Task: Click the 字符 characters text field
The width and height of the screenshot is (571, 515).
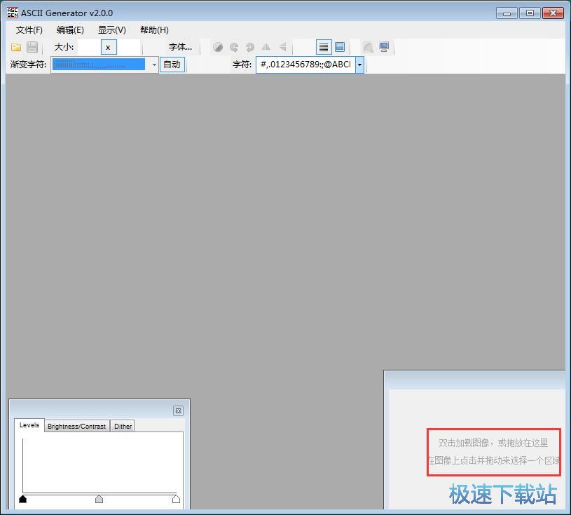Action: 306,65
